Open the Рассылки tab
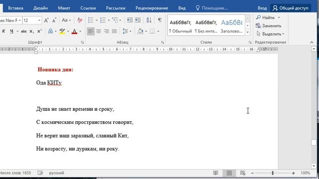The image size is (319, 179). point(116,8)
